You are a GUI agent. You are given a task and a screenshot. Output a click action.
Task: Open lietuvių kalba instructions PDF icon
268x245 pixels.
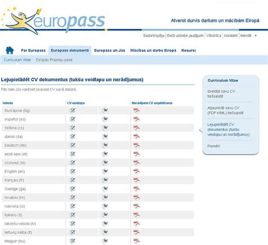136,232
